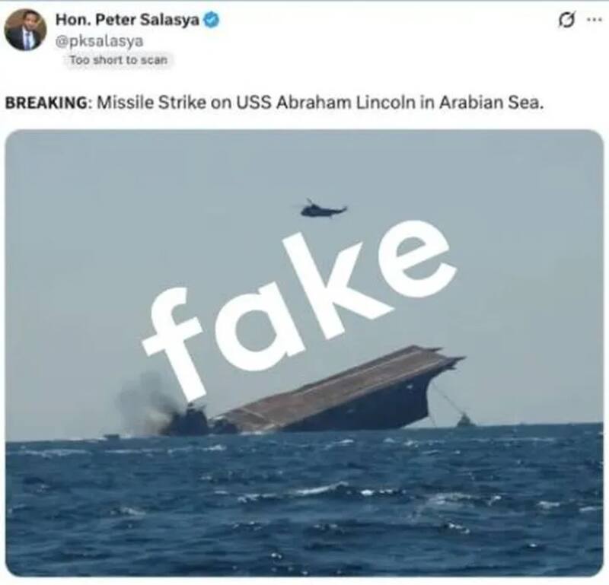Click the Hon. Peter Salasya display name
Image resolution: width=609 pixels, height=585 pixels.
127,20
